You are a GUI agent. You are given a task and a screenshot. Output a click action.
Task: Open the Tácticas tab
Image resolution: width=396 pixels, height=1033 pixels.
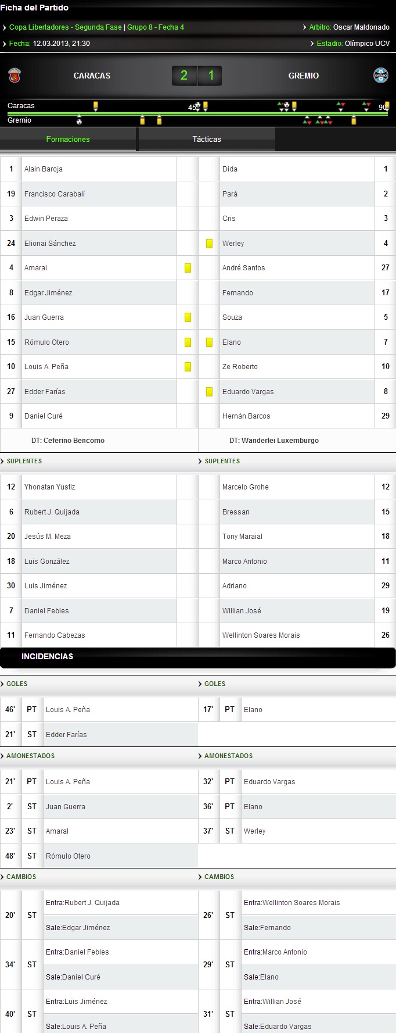(x=207, y=140)
